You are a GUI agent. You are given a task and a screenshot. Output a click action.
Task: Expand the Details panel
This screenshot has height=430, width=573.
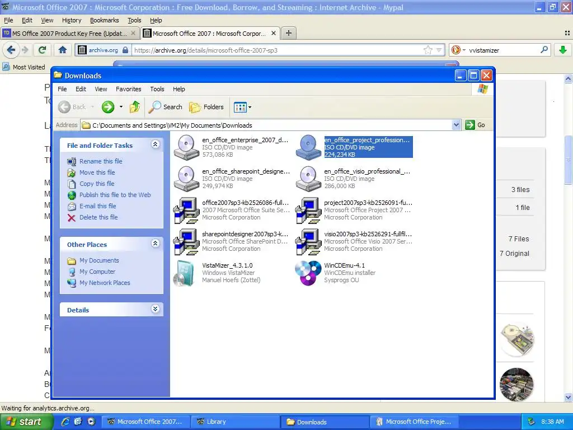(156, 309)
